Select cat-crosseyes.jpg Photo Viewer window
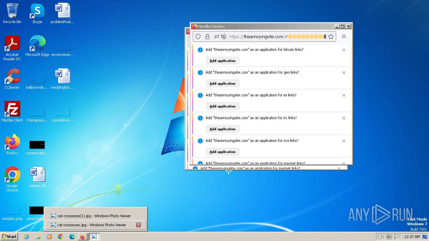Image resolution: width=429 pixels, height=241 pixels. (96, 225)
